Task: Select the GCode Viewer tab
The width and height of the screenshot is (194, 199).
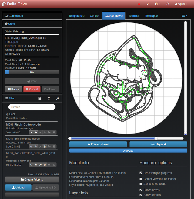Action: 114,16
